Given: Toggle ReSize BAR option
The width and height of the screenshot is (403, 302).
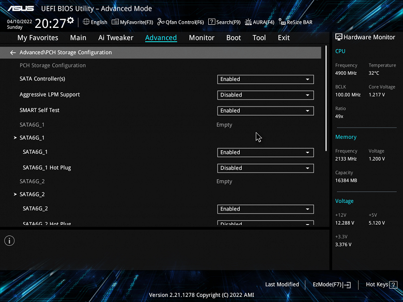Looking at the screenshot, I should click(x=296, y=22).
